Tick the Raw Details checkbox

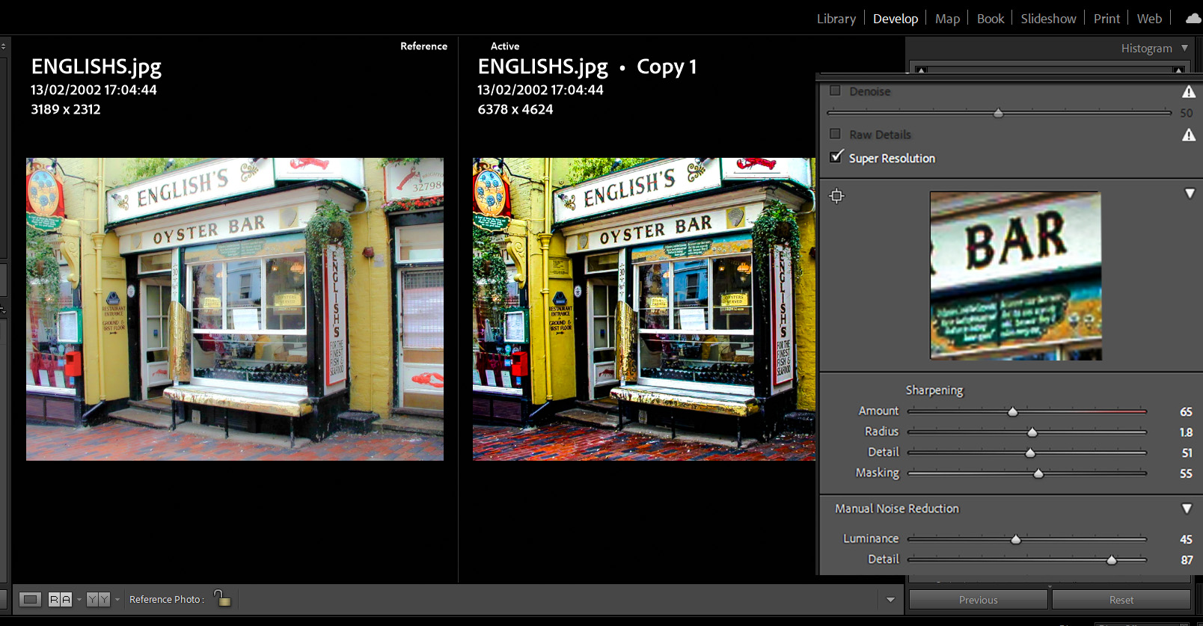point(836,134)
